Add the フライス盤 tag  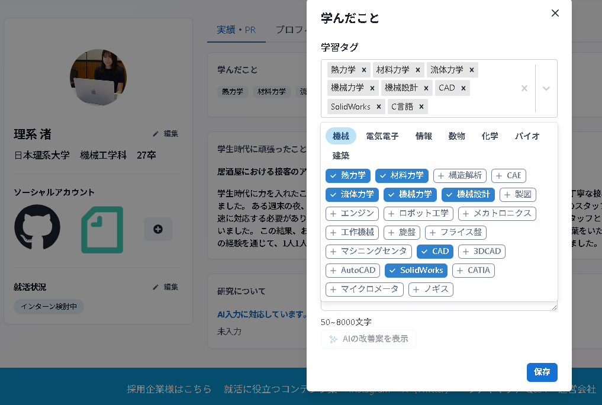click(x=456, y=232)
